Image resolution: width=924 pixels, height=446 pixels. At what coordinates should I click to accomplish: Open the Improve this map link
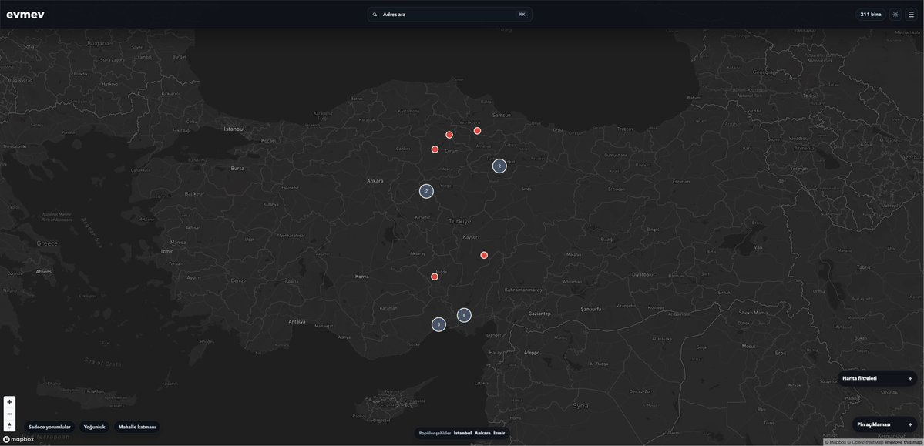[904, 441]
